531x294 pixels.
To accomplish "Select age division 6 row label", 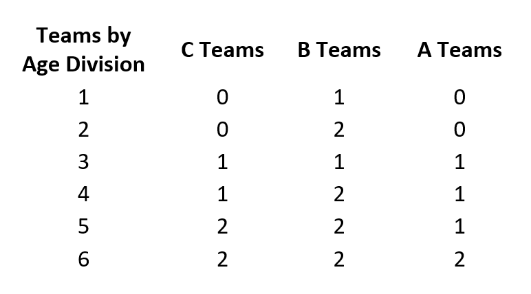I will [83, 259].
